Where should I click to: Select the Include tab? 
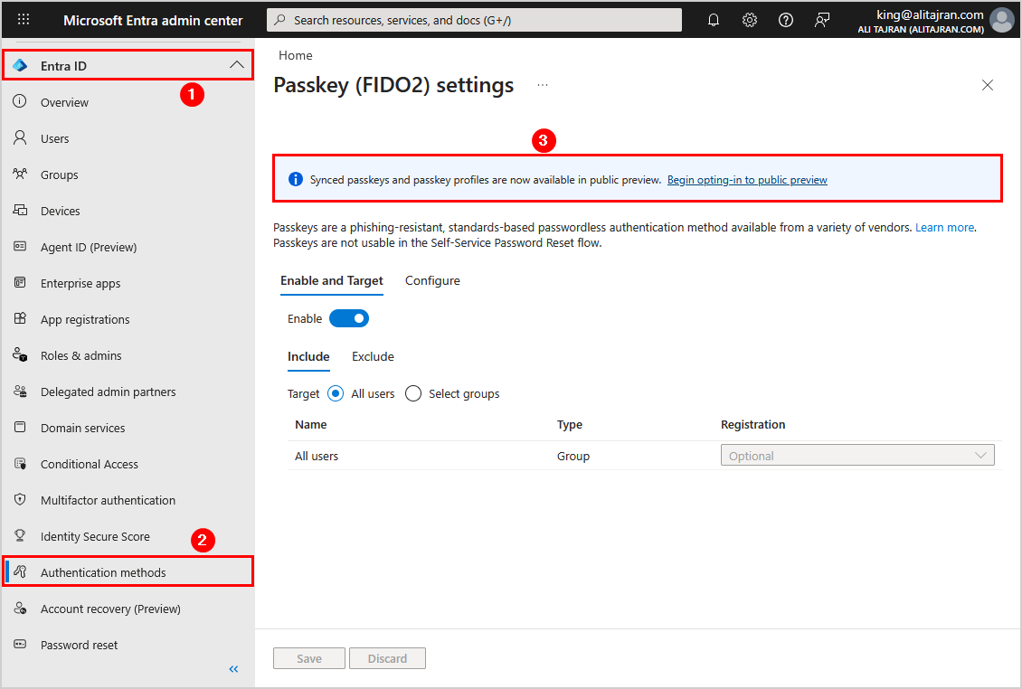click(x=308, y=356)
